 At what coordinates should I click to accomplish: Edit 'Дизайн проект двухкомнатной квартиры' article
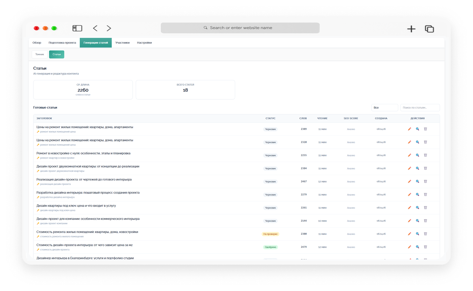point(409,168)
